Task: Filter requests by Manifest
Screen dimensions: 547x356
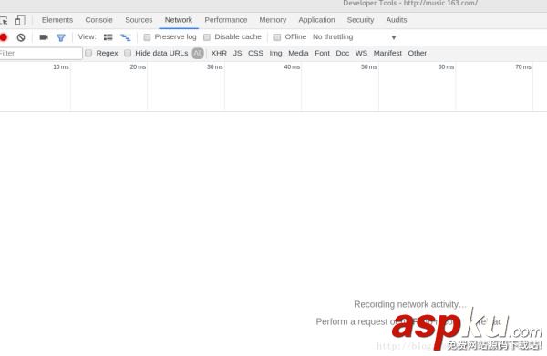Action: [x=387, y=54]
